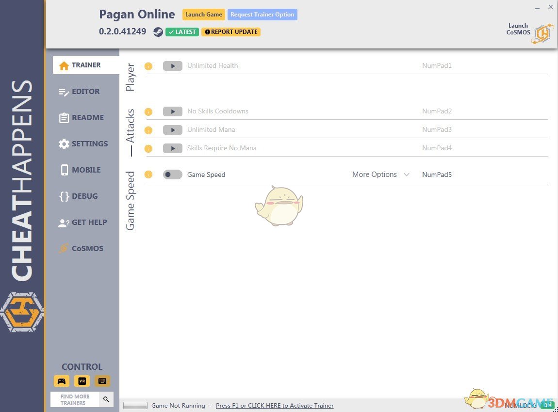The width and height of the screenshot is (558, 412).
Task: Click the LATEST version badge
Action: (182, 32)
